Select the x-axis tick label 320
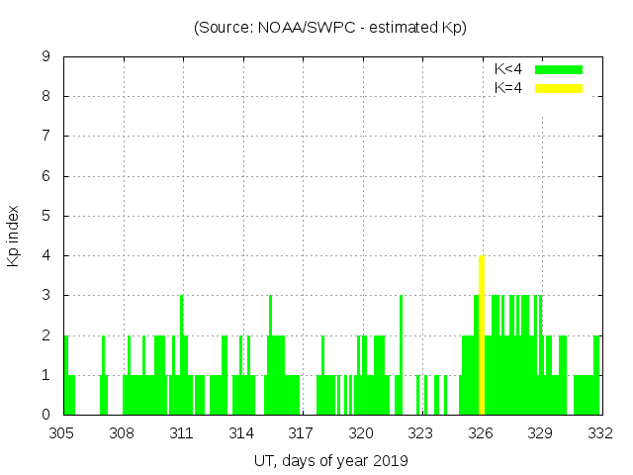 tap(361, 432)
